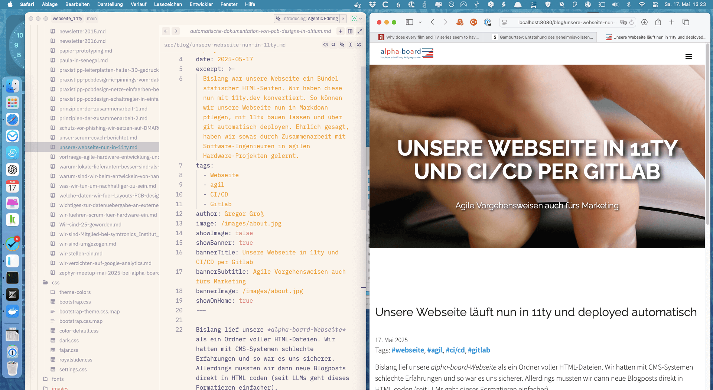Open buffer search with the magnifier icon
Image resolution: width=713 pixels, height=390 pixels.
pyautogui.click(x=333, y=45)
